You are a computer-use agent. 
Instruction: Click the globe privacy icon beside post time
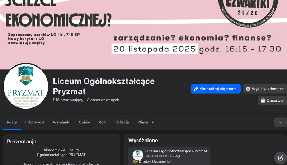pos(178,156)
